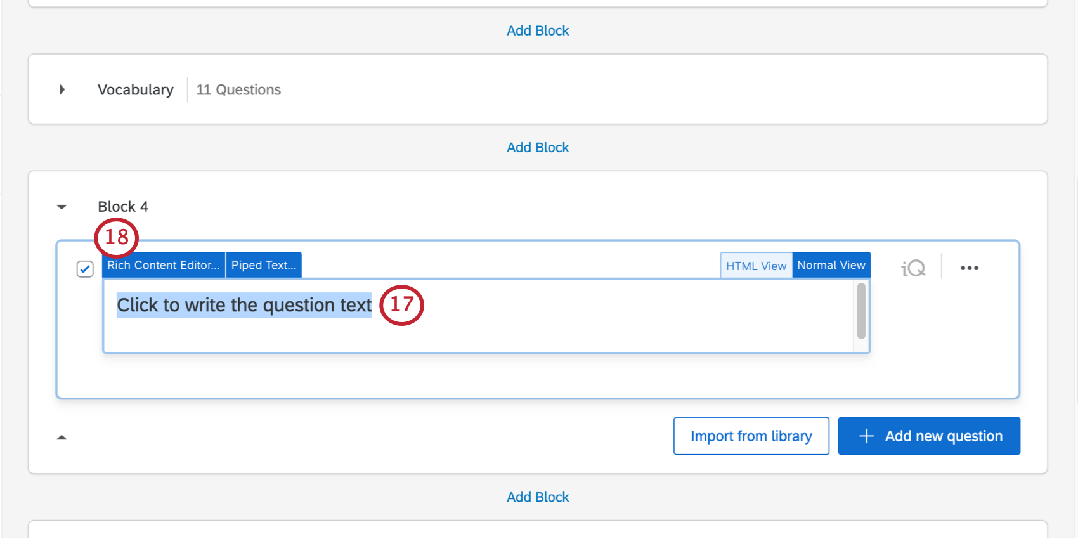Click Import from library button
This screenshot has width=1078, height=539.
point(751,436)
